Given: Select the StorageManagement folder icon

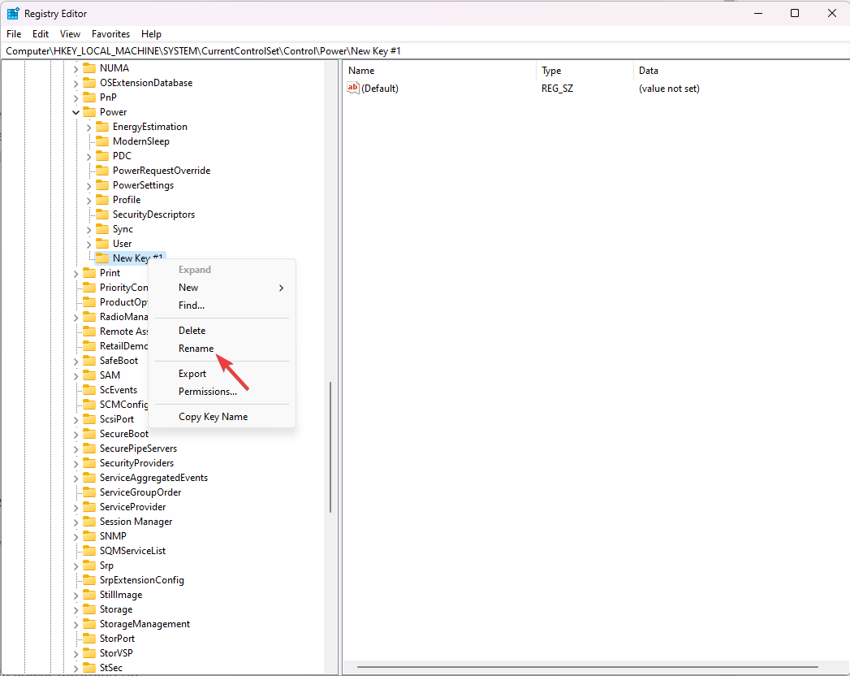Looking at the screenshot, I should (x=89, y=624).
